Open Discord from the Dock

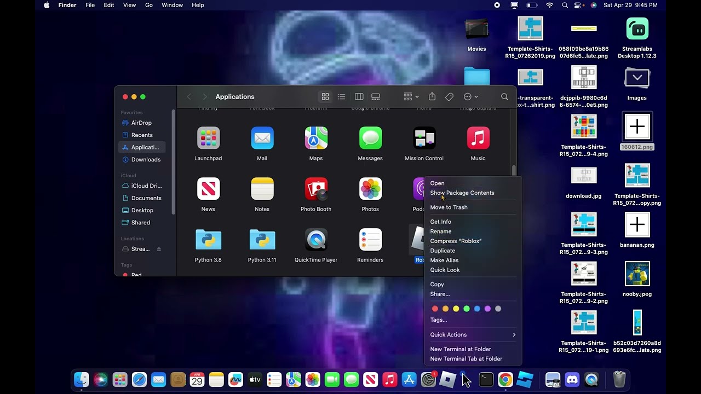coord(572,379)
